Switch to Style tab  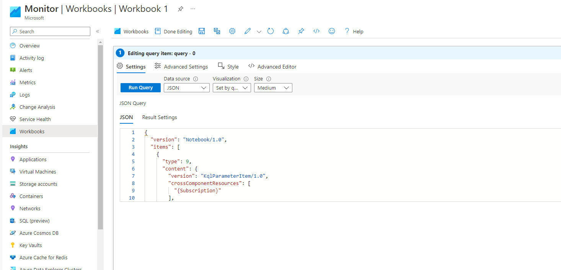click(x=228, y=67)
